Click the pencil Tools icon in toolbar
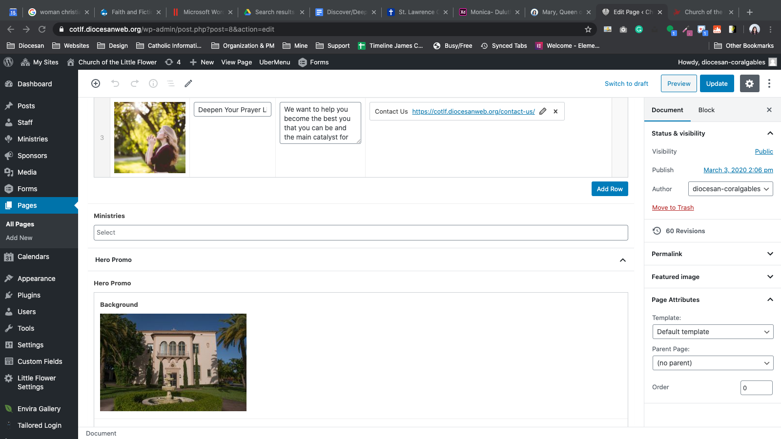Screen dimensions: 781x439 click(188, 83)
